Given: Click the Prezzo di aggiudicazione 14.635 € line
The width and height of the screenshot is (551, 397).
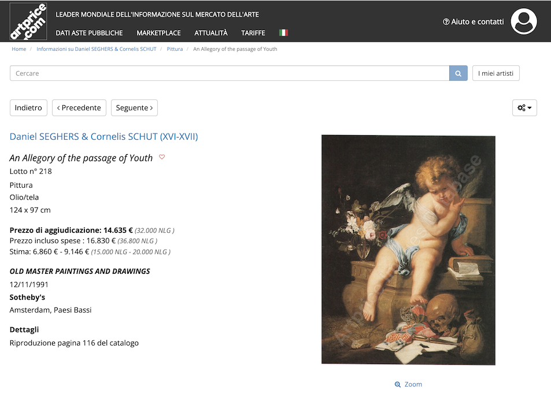Looking at the screenshot, I should (92, 231).
